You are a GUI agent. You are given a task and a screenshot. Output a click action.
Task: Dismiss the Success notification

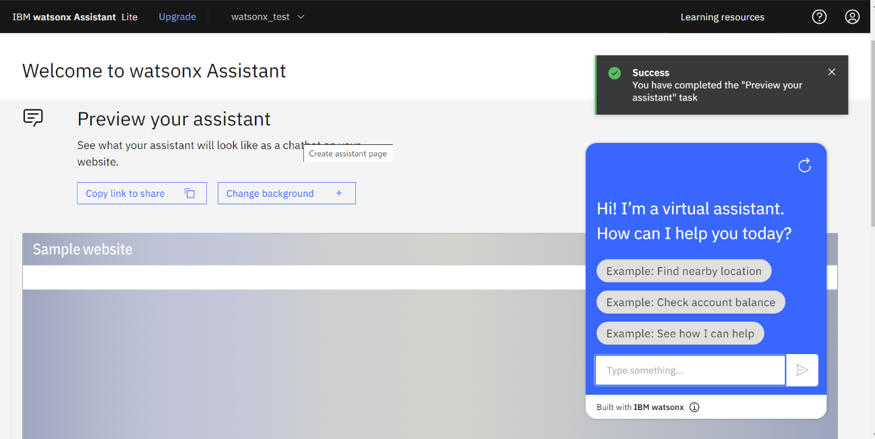click(x=832, y=72)
